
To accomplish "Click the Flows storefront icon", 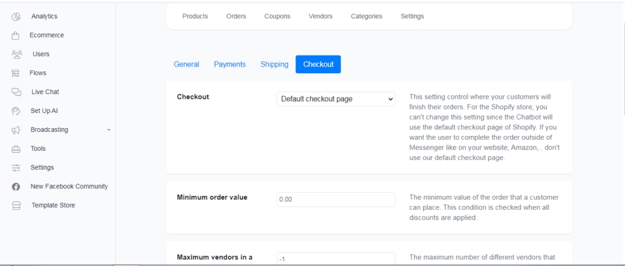I will (16, 73).
